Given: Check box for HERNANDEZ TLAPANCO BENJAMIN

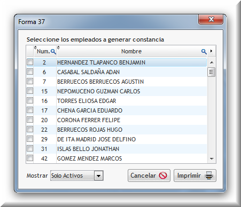Looking at the screenshot, I should click(x=30, y=62).
